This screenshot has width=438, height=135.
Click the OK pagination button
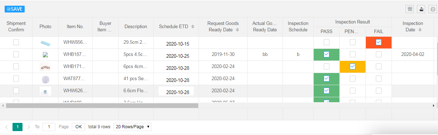(x=78, y=127)
